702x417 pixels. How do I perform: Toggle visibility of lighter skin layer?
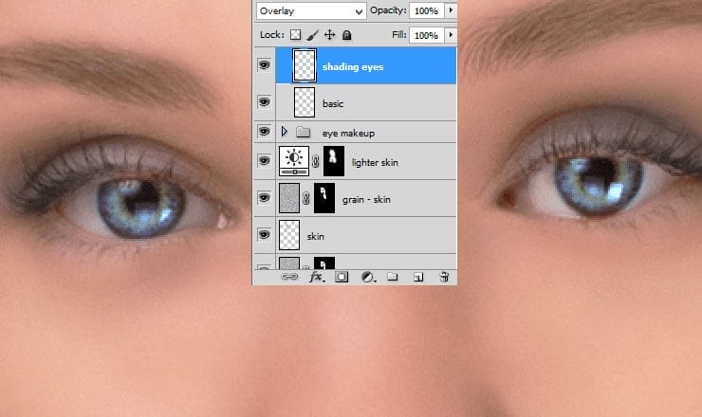click(x=264, y=161)
